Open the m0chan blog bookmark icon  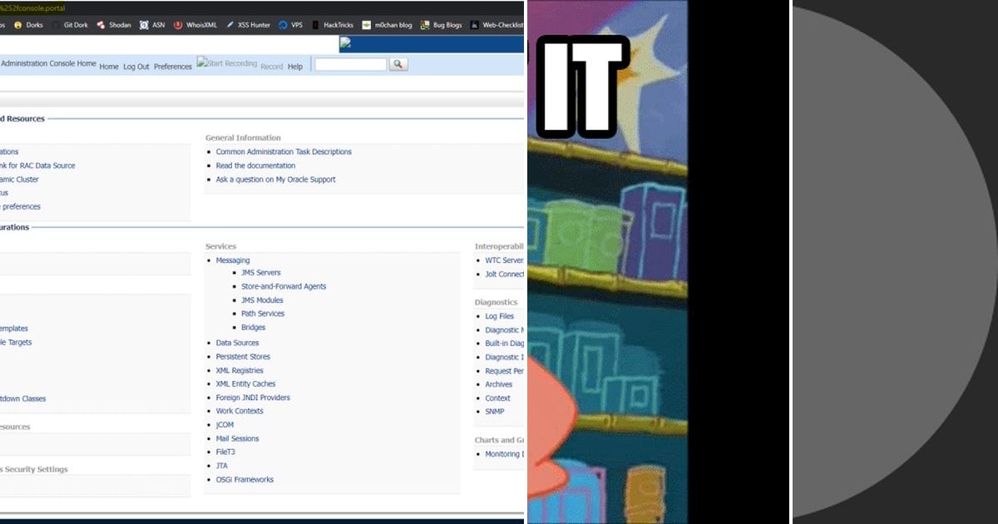pos(366,25)
